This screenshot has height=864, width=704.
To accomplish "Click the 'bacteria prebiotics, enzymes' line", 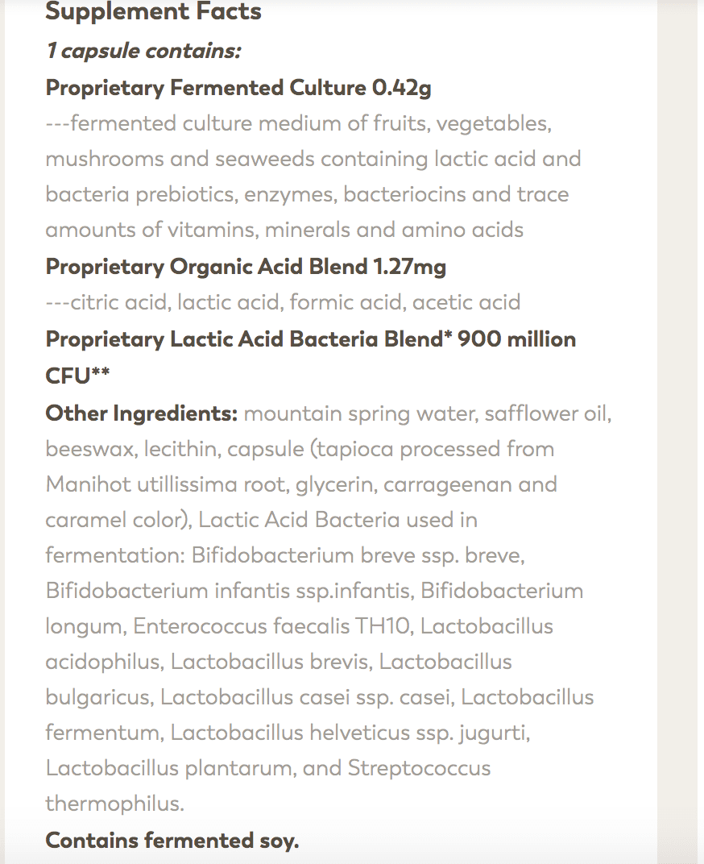I will pos(307,194).
